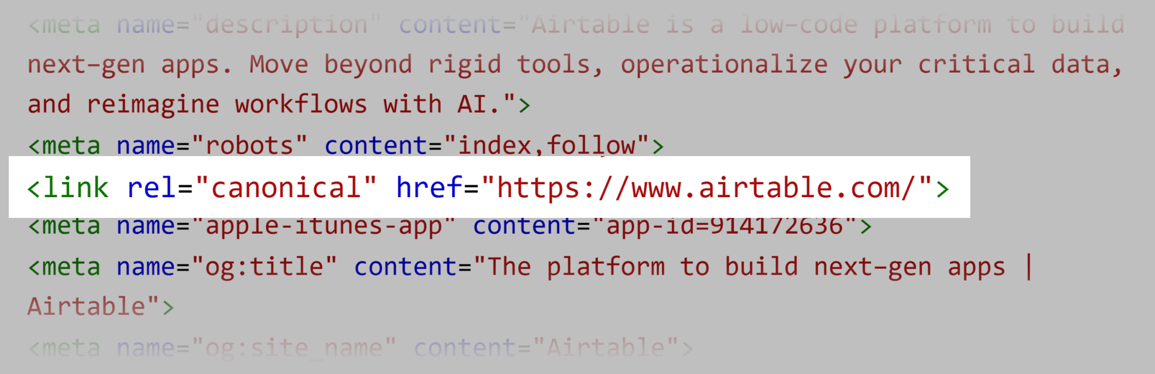1155x374 pixels.
Task: Click the "link" tag name
Action: pyautogui.click(x=76, y=188)
